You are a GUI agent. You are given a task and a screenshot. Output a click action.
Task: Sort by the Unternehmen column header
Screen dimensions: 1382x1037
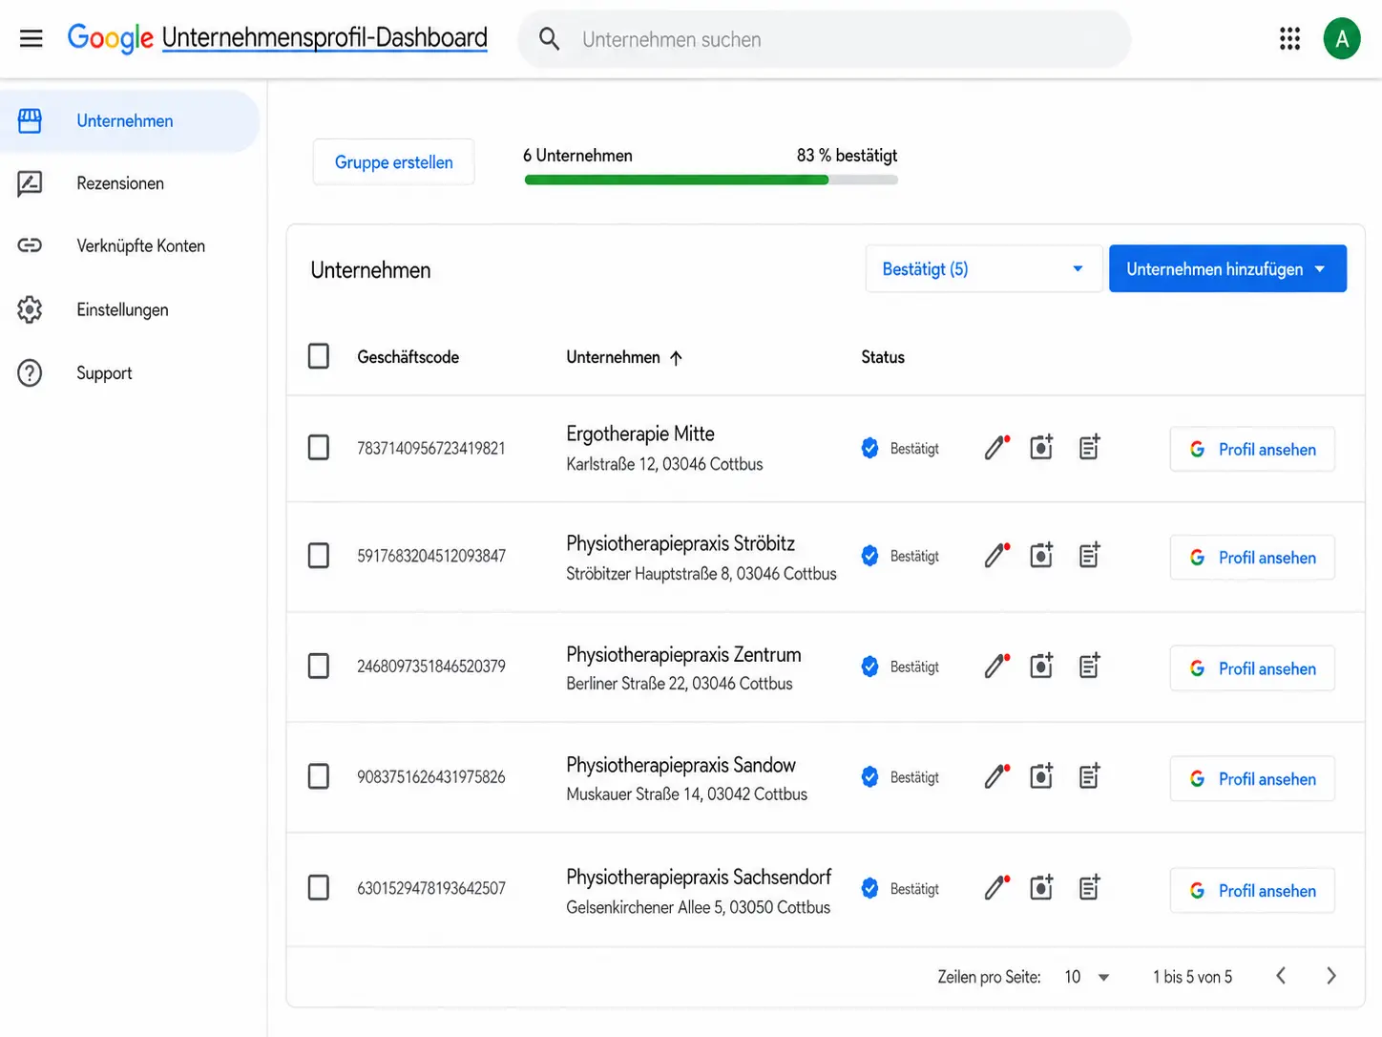click(x=624, y=357)
